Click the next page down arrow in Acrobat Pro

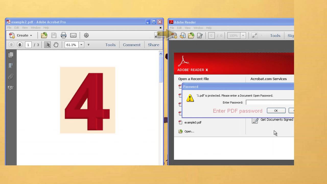[20, 45]
